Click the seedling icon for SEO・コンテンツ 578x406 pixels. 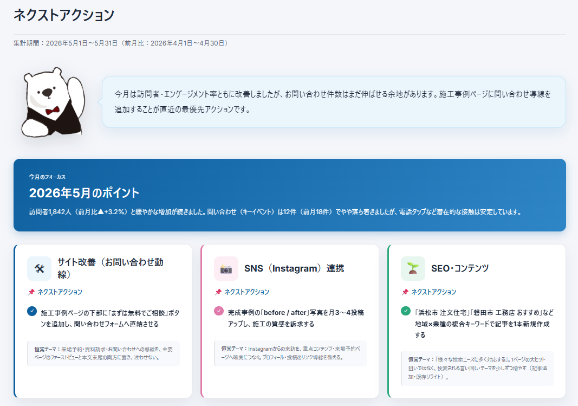click(413, 268)
